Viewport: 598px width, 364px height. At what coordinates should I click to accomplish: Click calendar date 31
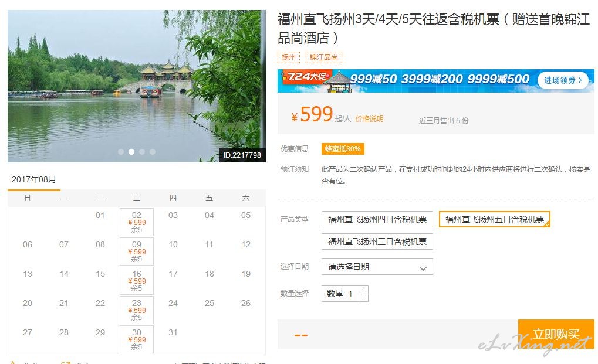click(173, 332)
